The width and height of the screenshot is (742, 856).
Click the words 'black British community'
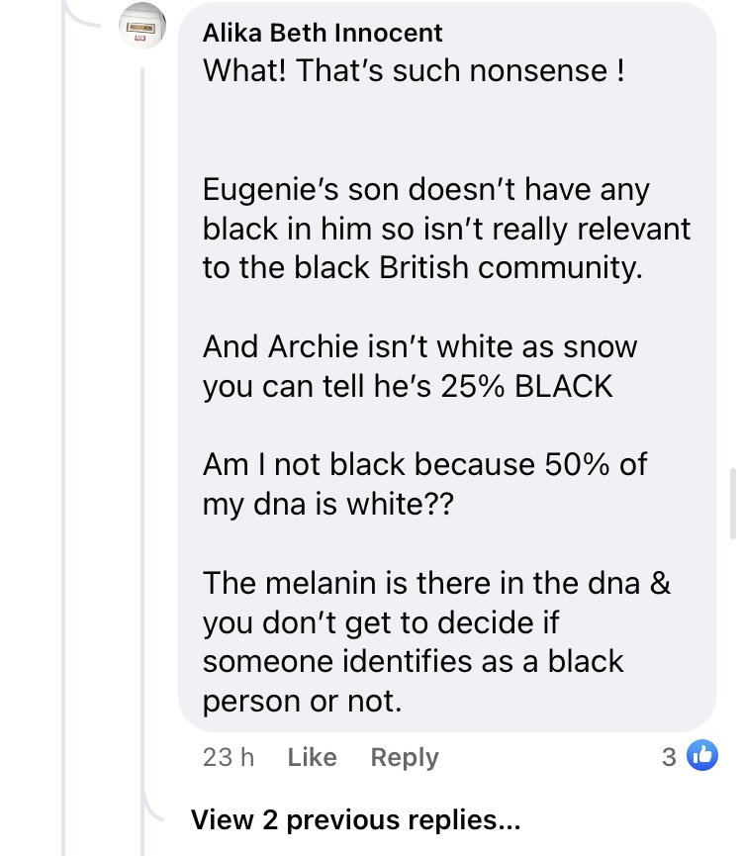(x=466, y=268)
